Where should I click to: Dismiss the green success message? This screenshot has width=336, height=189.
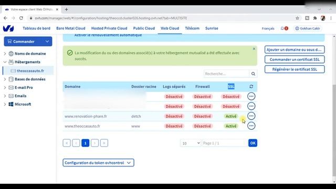point(254,49)
